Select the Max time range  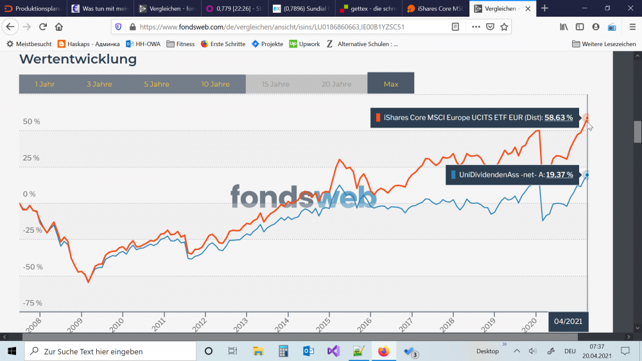391,83
